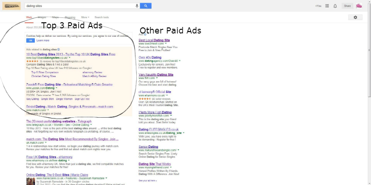The width and height of the screenshot is (371, 185).
Task: Open the More tab dropdown
Action: coord(85,17)
